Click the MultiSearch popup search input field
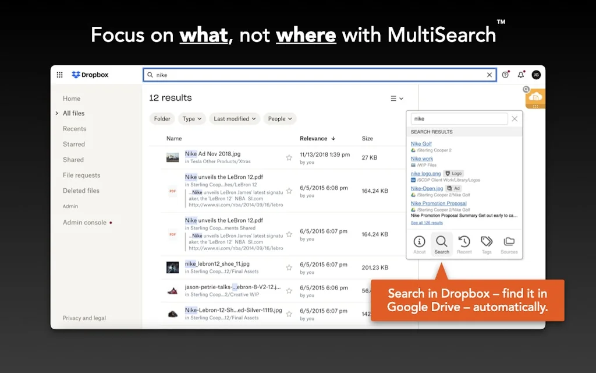Screen dimensions: 596x373 click(459, 119)
